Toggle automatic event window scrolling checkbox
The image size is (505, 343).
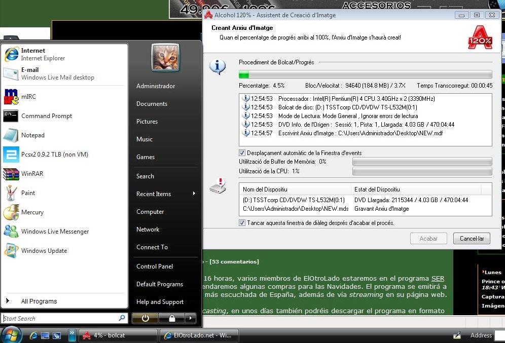(242, 153)
